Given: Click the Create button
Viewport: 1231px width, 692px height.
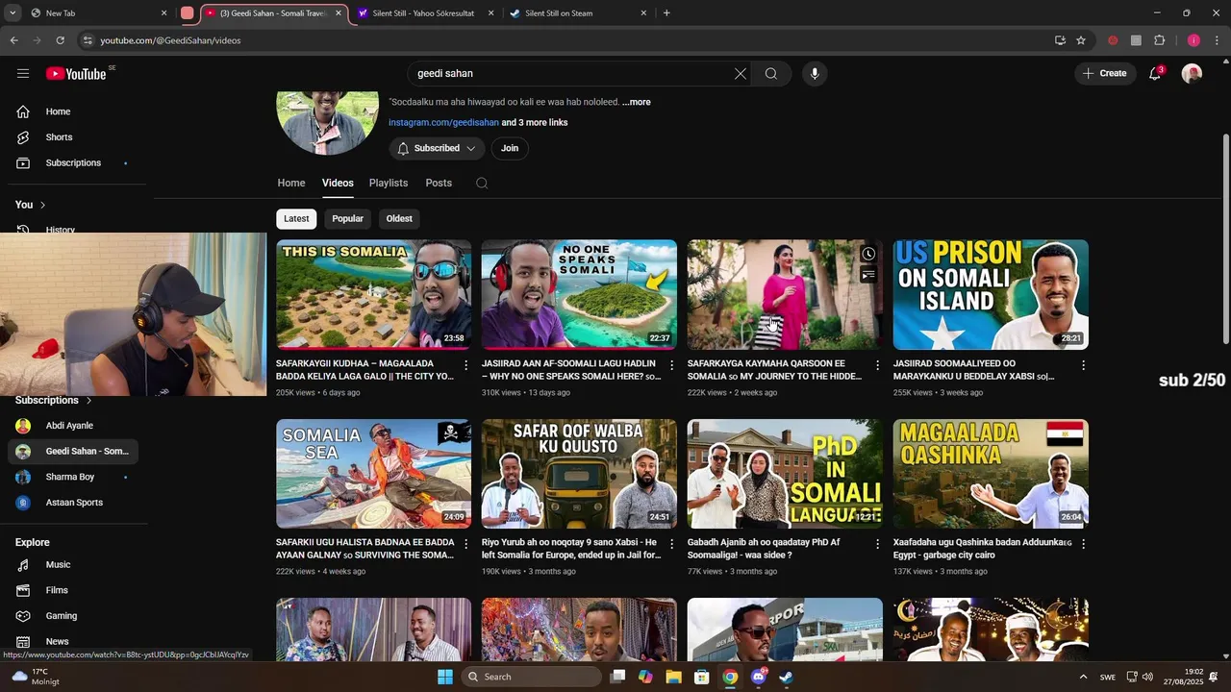Looking at the screenshot, I should (1104, 73).
